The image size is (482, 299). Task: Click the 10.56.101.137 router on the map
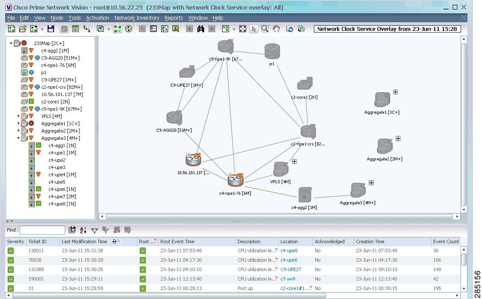click(193, 159)
